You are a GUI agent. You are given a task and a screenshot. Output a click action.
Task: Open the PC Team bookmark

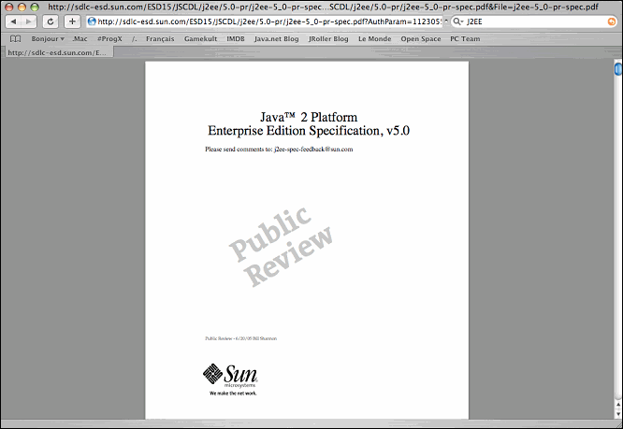point(465,39)
